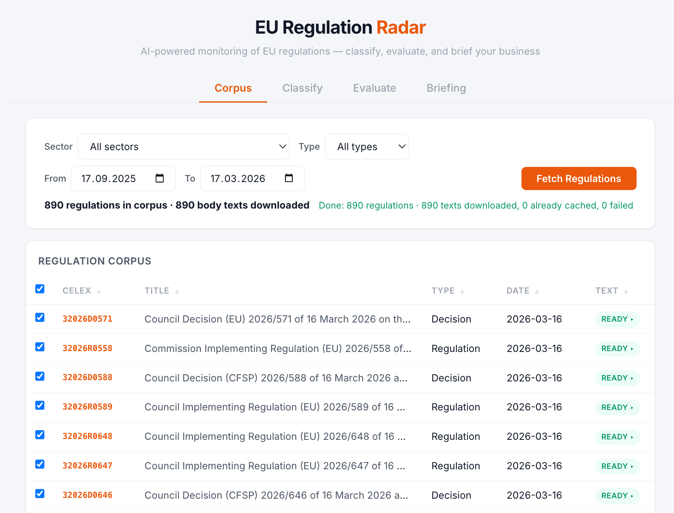Select title 'Council Decision (CFSP) 2026/588'

click(276, 378)
